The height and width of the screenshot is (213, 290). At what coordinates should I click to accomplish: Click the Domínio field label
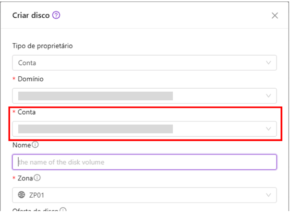coord(31,79)
